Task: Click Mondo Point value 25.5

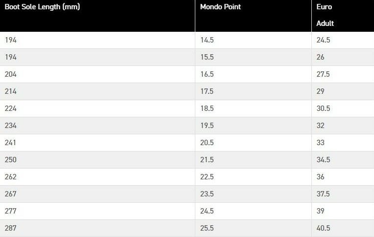Action: 207,228
